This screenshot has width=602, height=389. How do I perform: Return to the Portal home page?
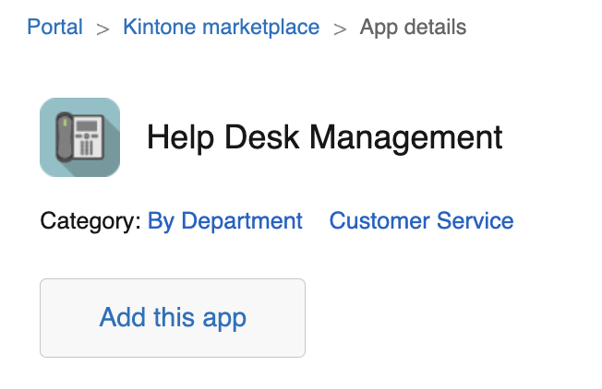(x=54, y=28)
